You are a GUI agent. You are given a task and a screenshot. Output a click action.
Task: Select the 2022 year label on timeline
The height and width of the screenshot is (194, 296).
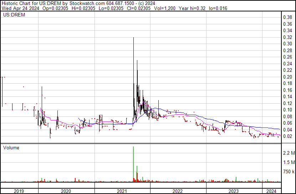pyautogui.click(x=178, y=191)
